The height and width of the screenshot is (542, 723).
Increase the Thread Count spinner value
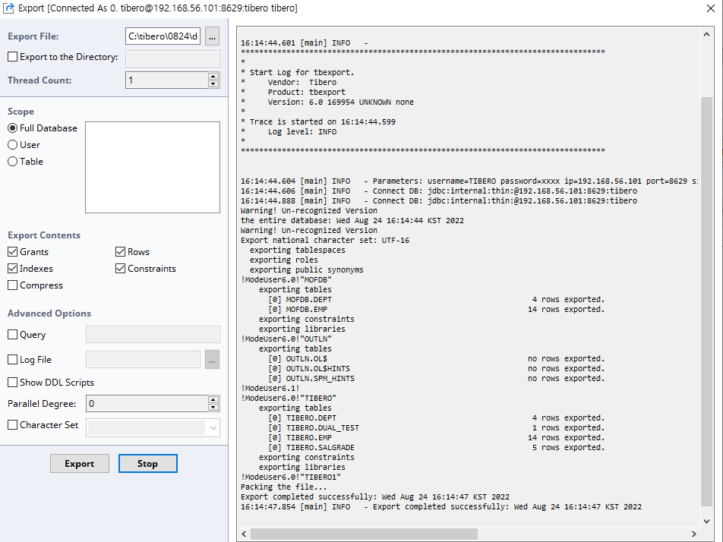[x=213, y=76]
